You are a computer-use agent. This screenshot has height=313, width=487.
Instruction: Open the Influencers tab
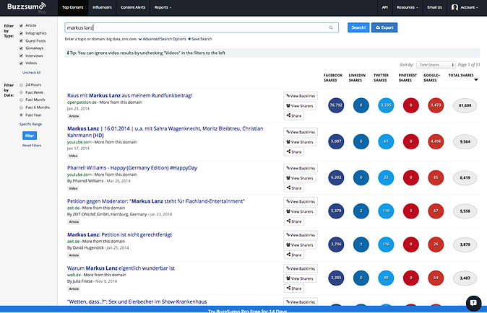[102, 7]
